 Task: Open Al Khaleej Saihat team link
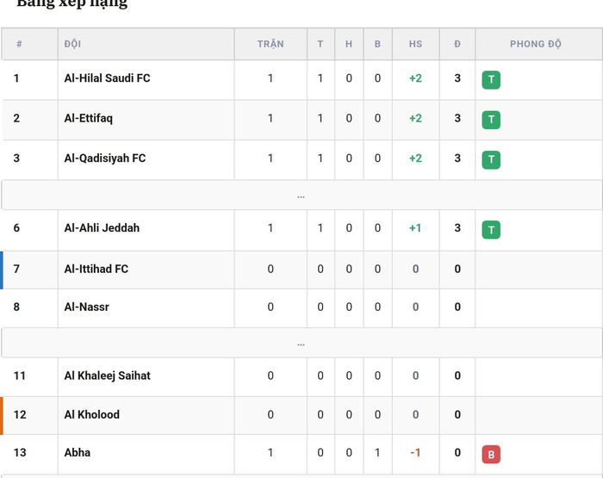[108, 376]
